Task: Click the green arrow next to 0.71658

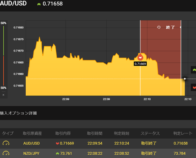Action: 39,4
